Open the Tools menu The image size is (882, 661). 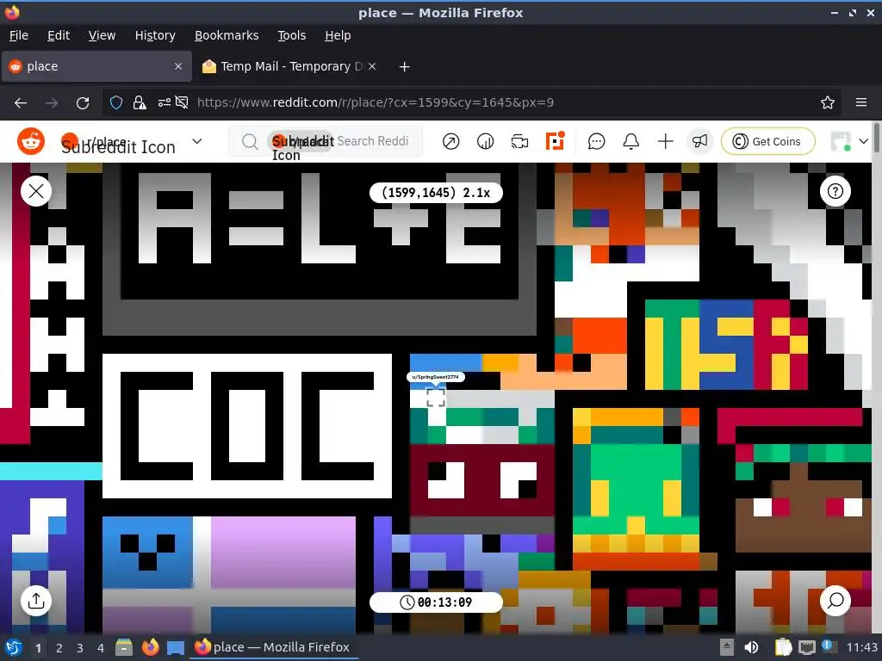(x=291, y=35)
